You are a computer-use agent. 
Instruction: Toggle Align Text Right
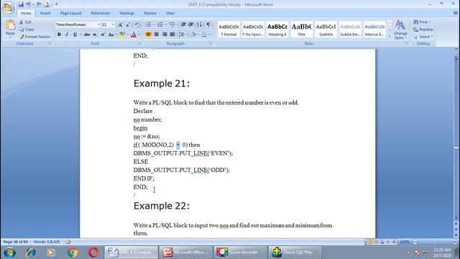click(x=165, y=35)
